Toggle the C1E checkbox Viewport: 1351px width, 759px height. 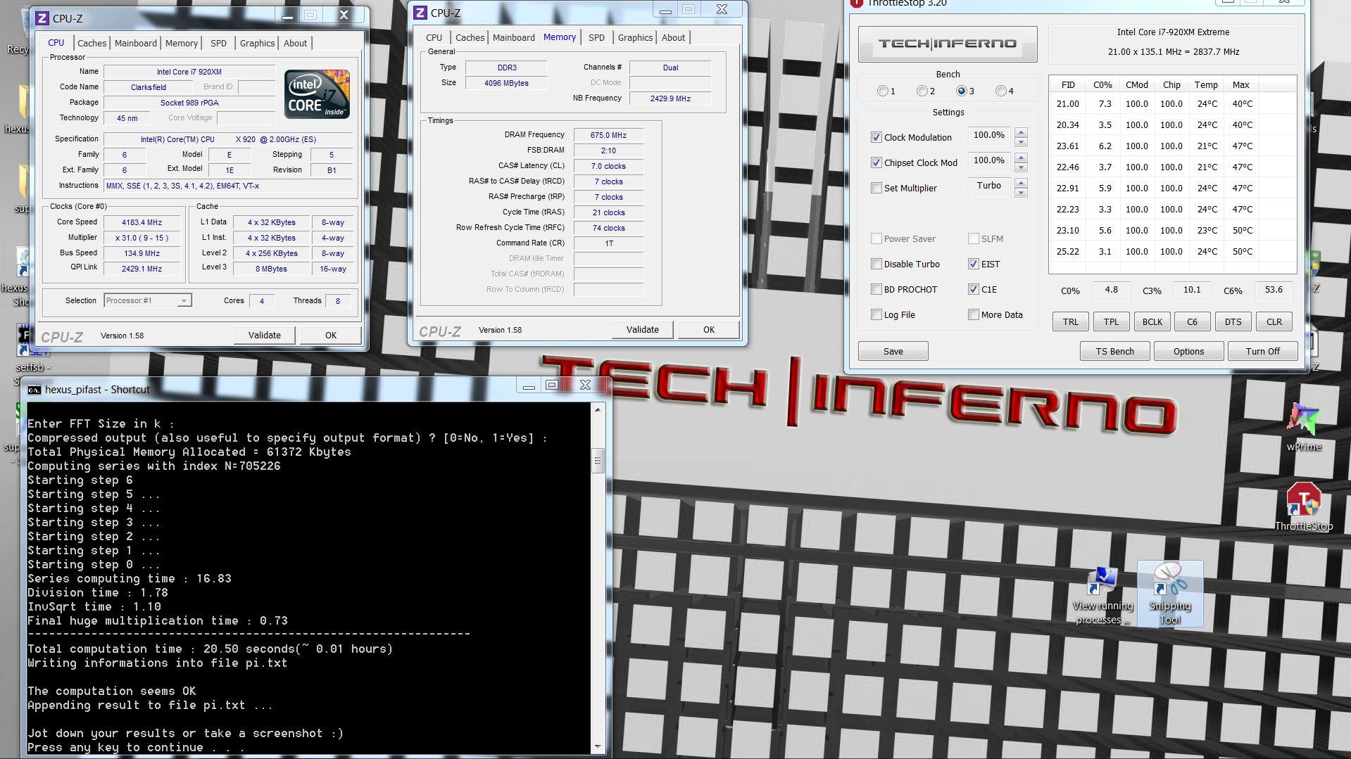point(974,289)
